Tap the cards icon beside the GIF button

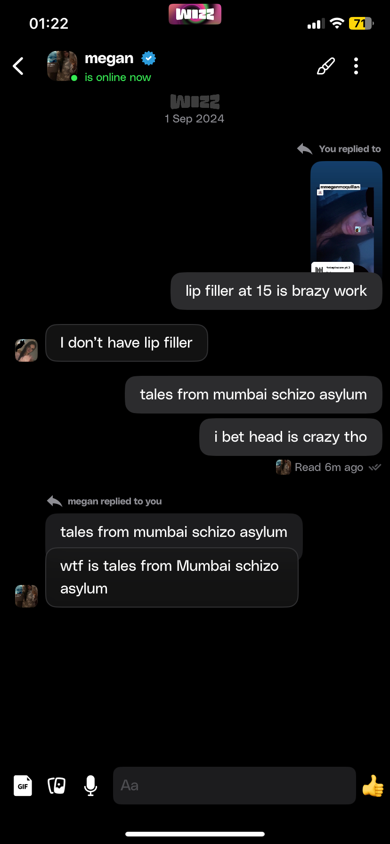(57, 786)
